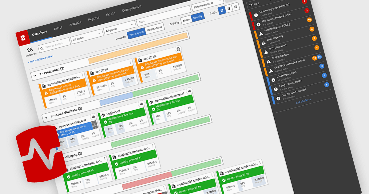Switch Cards to the compact list view
This screenshot has height=194, width=369.
229,9
